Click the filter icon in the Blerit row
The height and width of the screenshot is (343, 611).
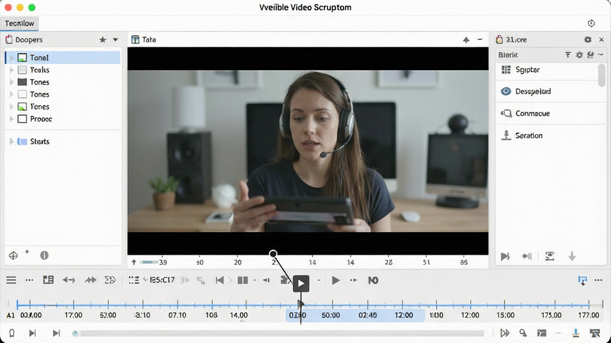pos(568,55)
